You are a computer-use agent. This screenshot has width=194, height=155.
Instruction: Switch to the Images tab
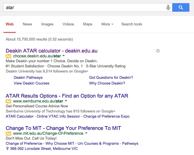point(47,24)
